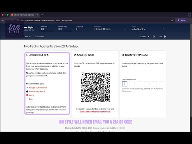The image size is (192, 144).
Task: Click the '1. Understand 2FA' heading
Action: click(x=37, y=55)
